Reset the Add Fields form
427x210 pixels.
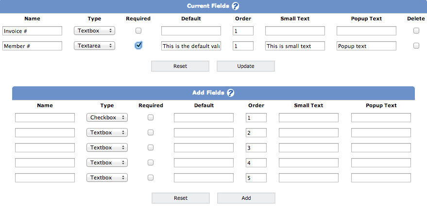coord(181,198)
